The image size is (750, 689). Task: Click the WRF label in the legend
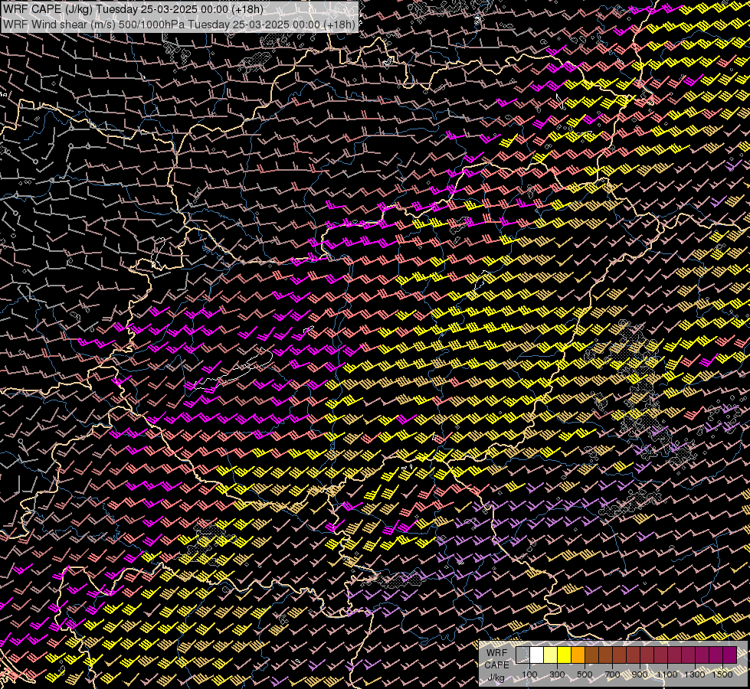point(497,653)
